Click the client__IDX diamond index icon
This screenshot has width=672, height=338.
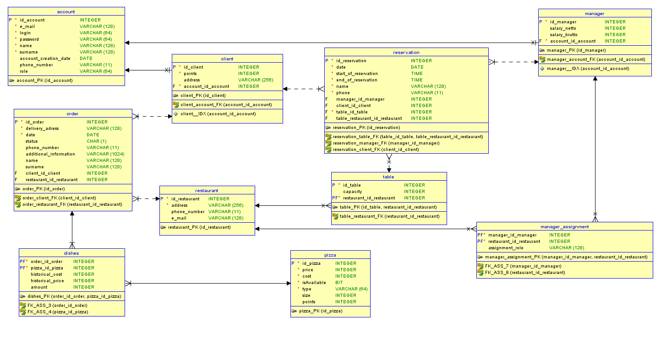[176, 114]
